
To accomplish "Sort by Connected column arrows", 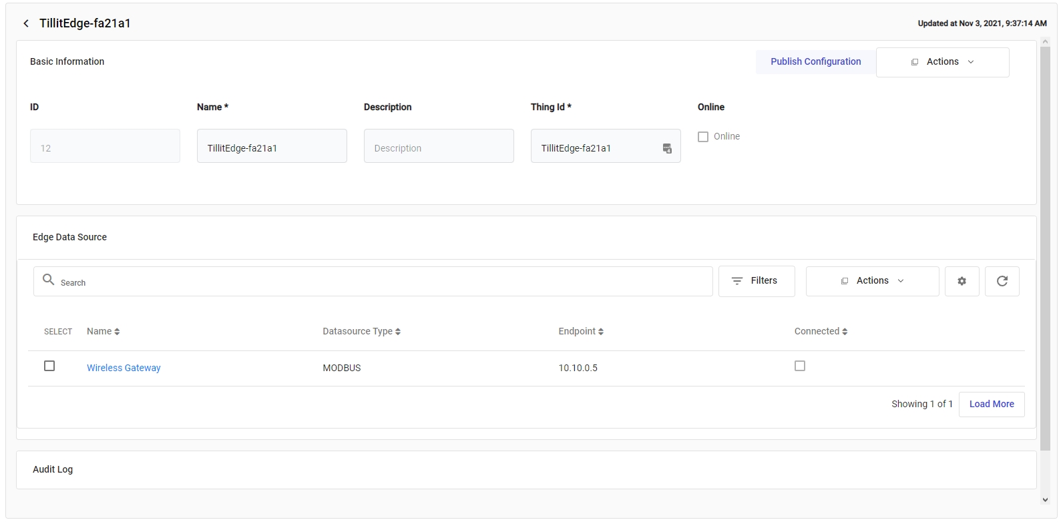I will 845,332.
